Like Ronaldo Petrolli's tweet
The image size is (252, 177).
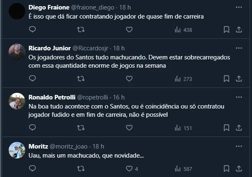click(x=129, y=128)
